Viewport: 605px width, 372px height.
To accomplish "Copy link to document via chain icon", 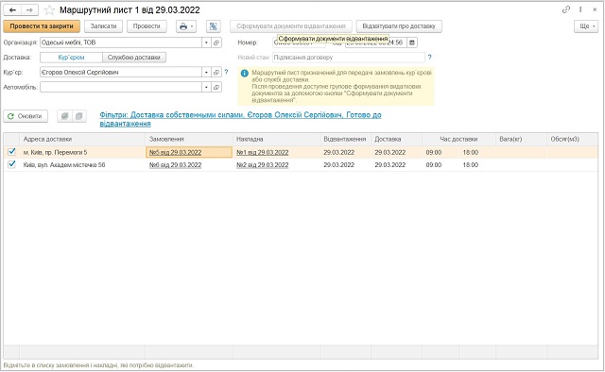I will click(566, 9).
